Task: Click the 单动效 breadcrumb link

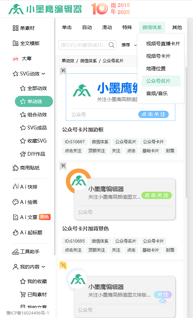Action: (68, 61)
